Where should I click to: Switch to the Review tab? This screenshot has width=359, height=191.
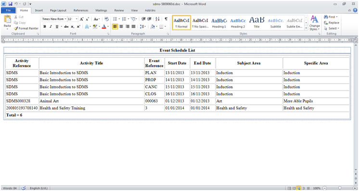click(119, 10)
